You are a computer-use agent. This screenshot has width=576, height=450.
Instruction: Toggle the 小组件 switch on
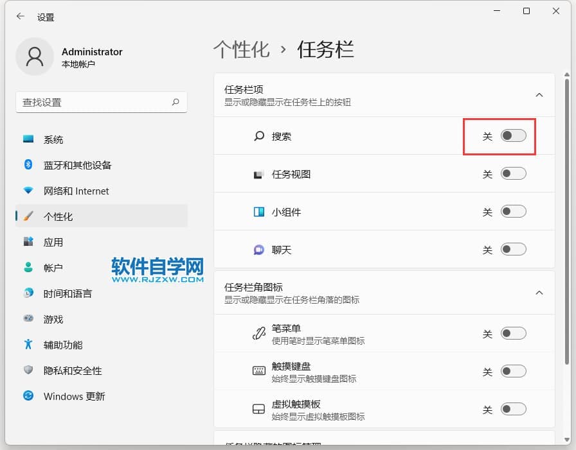513,212
